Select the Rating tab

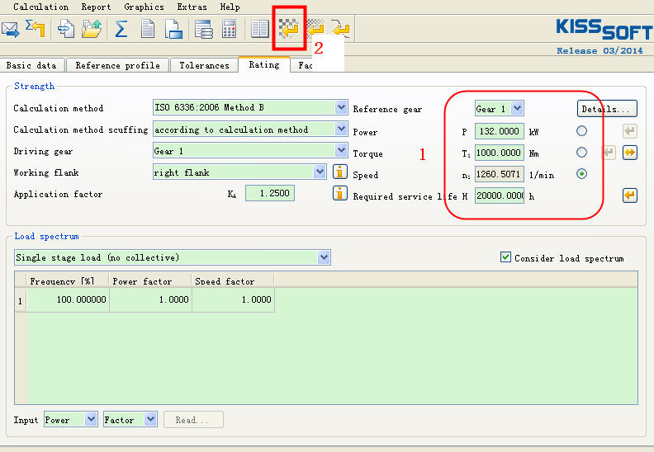[x=264, y=64]
